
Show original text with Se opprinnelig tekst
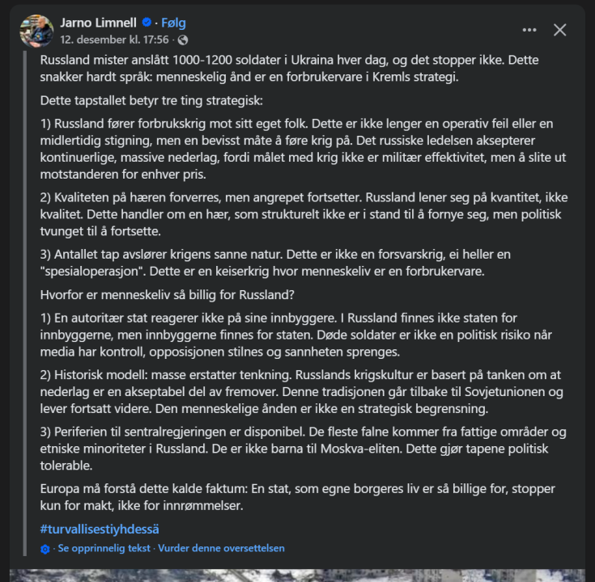[x=104, y=548]
